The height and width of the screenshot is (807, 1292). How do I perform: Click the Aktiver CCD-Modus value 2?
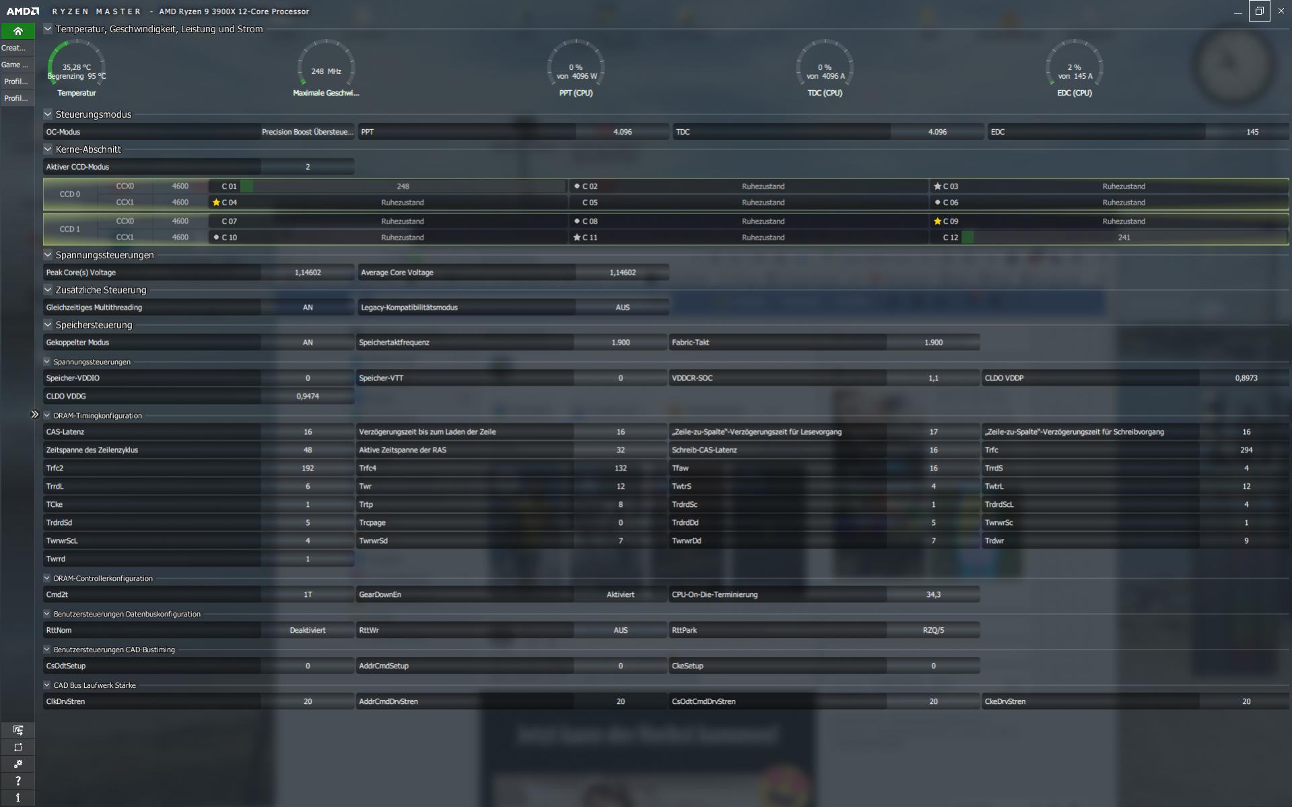(x=308, y=167)
